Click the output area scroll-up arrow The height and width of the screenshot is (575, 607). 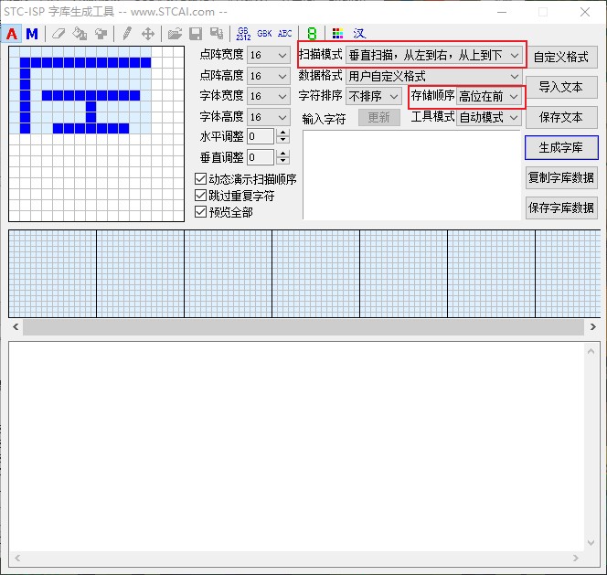click(x=591, y=352)
